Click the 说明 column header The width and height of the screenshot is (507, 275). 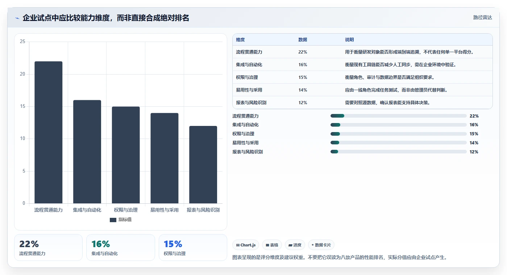click(x=349, y=40)
